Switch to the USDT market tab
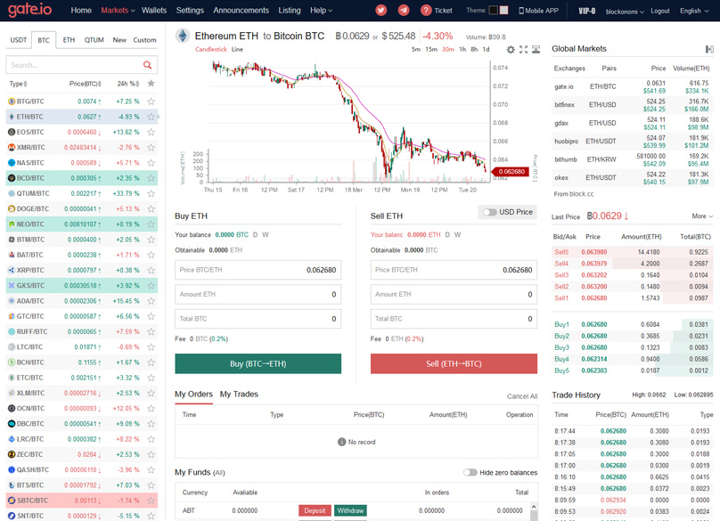Image resolution: width=720 pixels, height=521 pixels. (x=19, y=40)
